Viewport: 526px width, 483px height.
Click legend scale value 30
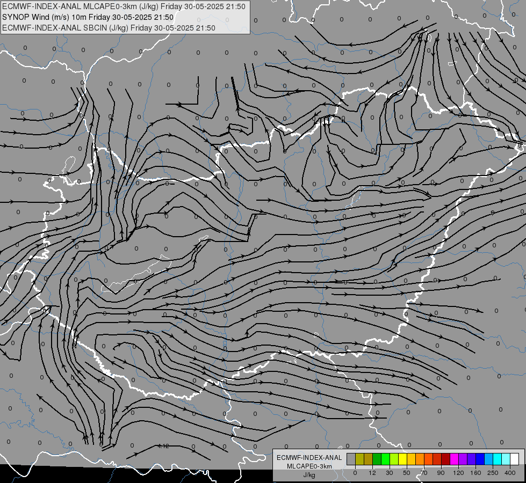(x=390, y=473)
